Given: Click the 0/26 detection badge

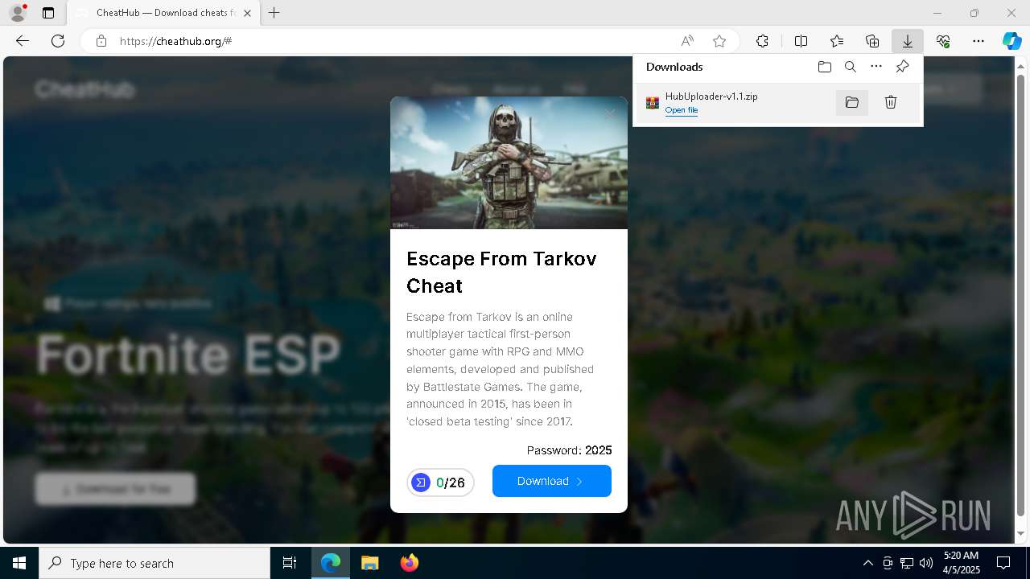Looking at the screenshot, I should [440, 482].
